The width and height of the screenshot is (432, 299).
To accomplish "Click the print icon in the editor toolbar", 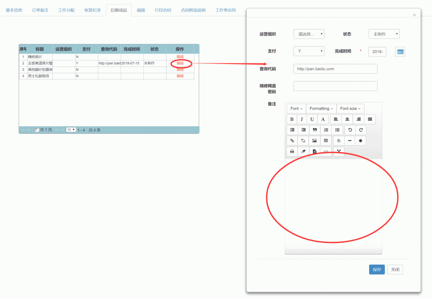I will coord(292,151).
